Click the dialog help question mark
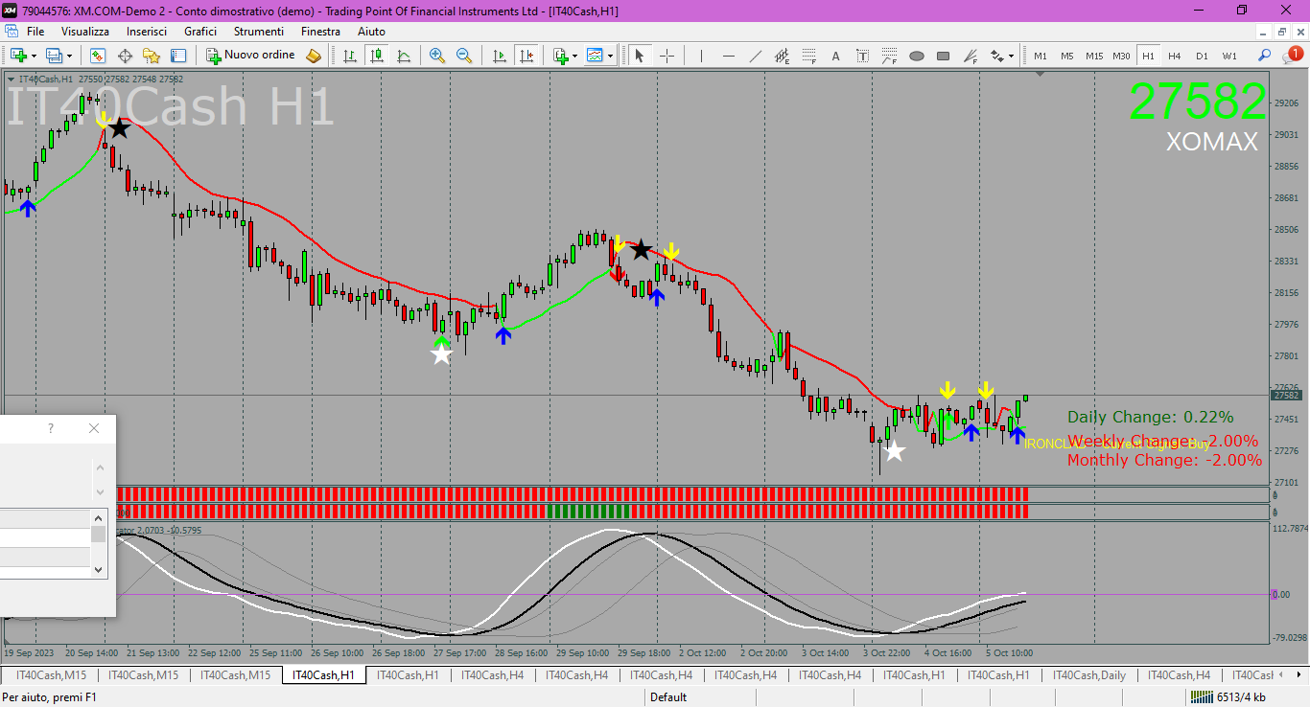The width and height of the screenshot is (1310, 707). tap(51, 428)
